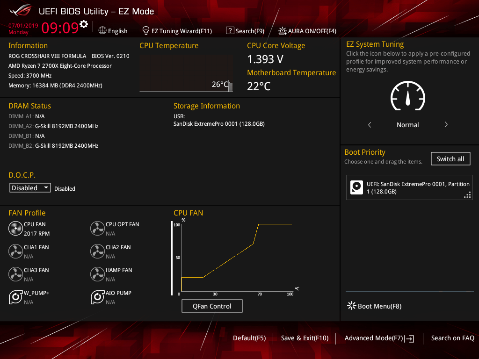Click the globe language icon
Viewport: 479px width, 359px height.
[x=102, y=30]
